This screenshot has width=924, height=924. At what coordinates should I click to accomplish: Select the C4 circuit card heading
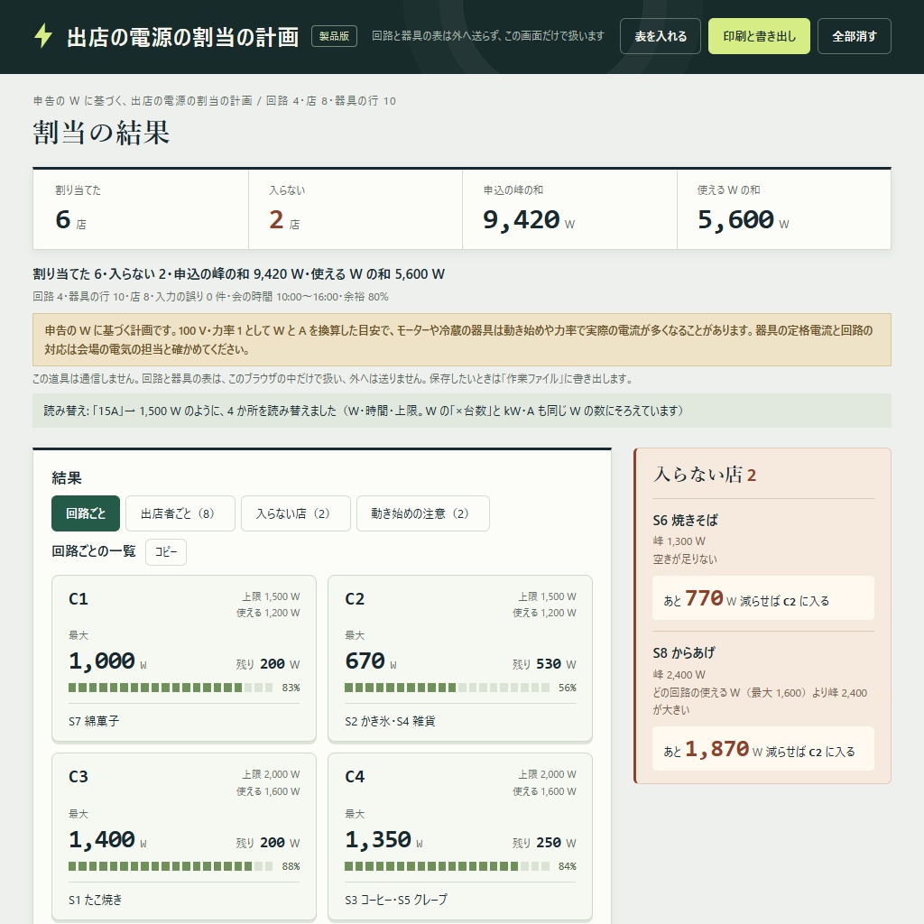coord(355,777)
